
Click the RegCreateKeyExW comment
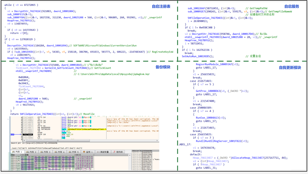(160, 52)
